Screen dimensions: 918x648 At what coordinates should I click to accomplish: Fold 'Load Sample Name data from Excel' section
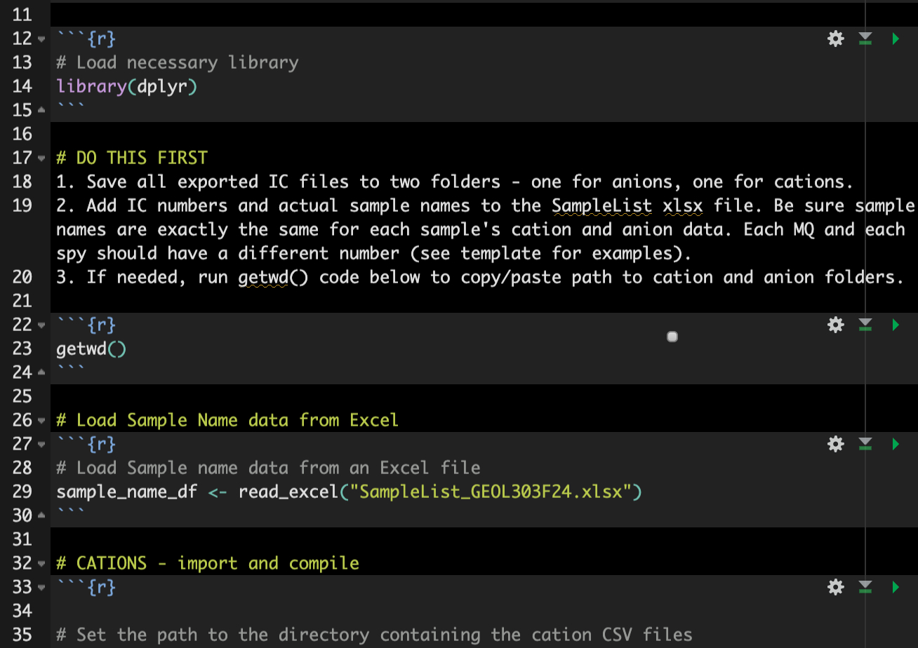click(41, 421)
